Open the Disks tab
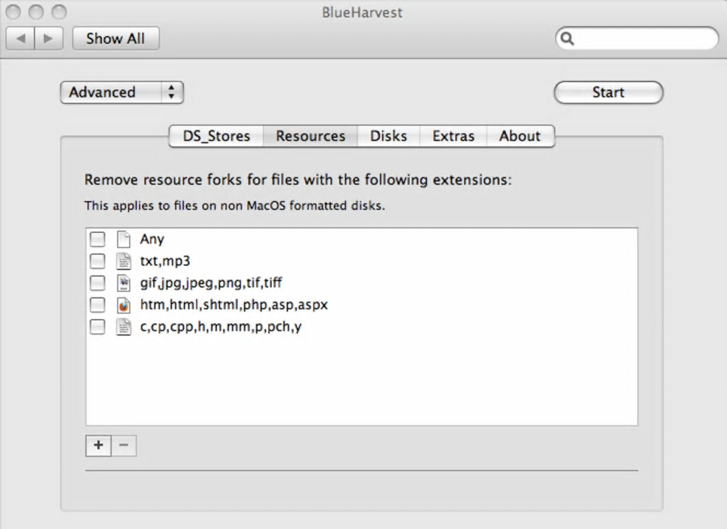Image resolution: width=727 pixels, height=529 pixels. [x=388, y=136]
